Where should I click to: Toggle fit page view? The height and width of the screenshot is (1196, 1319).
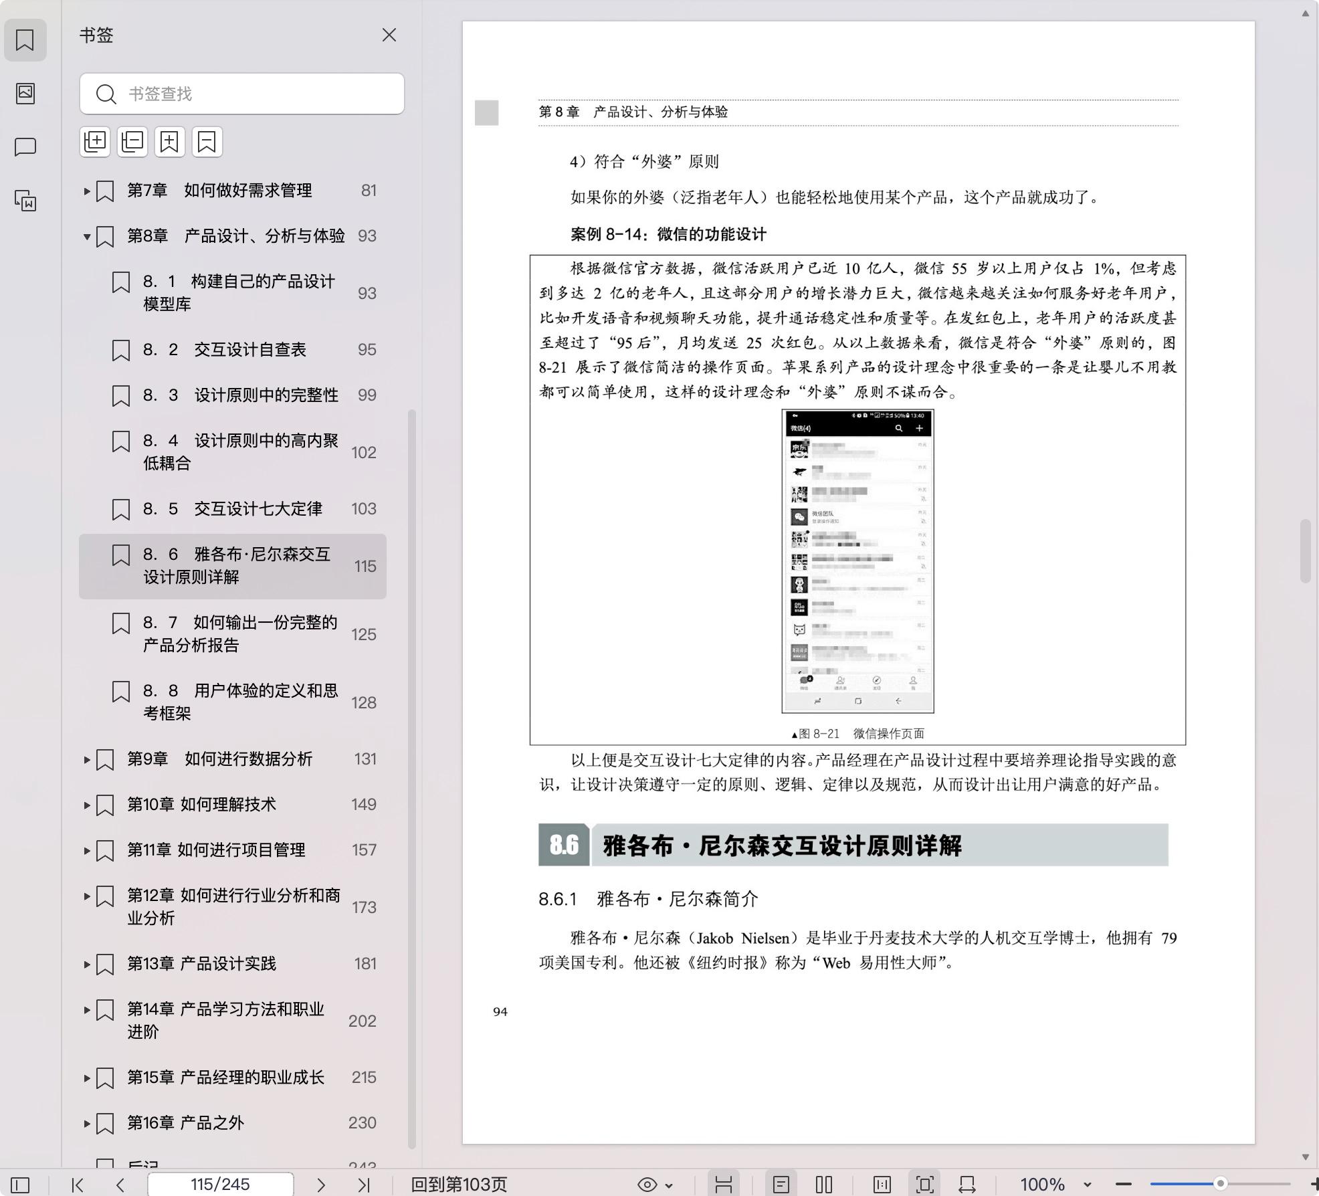click(924, 1185)
